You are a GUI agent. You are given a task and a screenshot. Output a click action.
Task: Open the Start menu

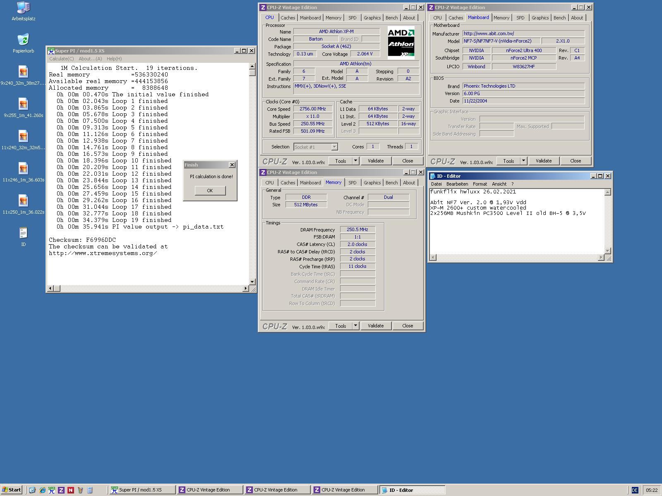tap(11, 490)
